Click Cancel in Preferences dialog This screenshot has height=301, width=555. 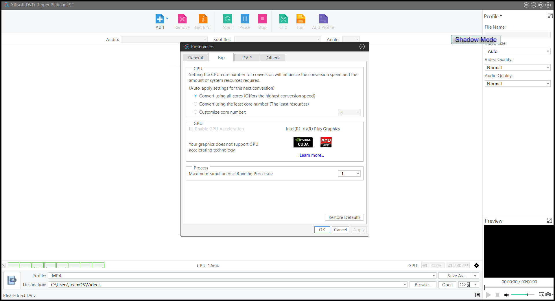[340, 230]
